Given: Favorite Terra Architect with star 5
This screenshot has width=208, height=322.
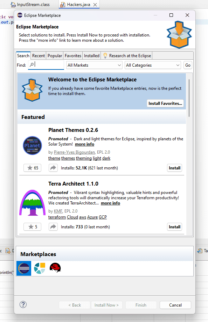Looking at the screenshot, I should (x=32, y=227).
